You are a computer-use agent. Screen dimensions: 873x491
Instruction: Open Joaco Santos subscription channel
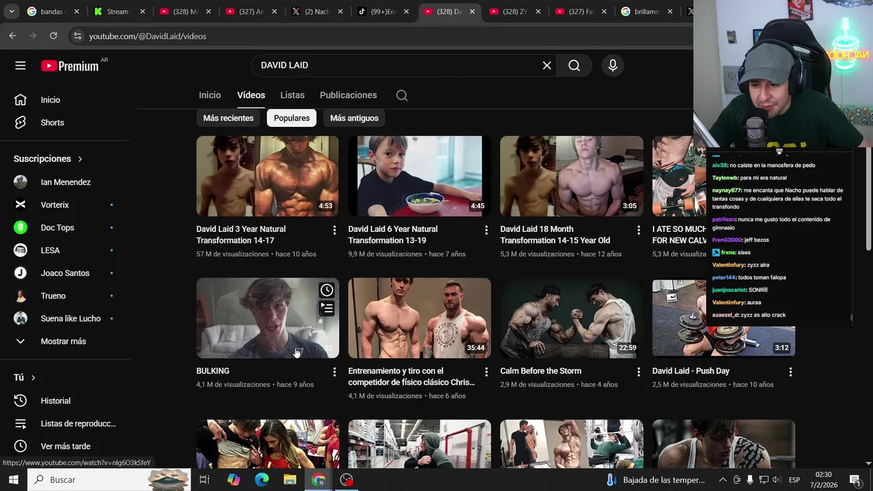click(65, 273)
